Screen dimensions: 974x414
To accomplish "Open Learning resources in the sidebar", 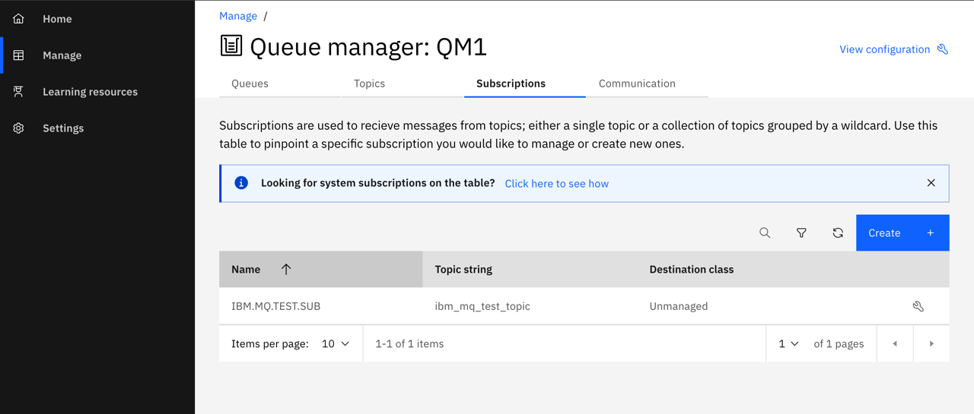I will pos(97,92).
